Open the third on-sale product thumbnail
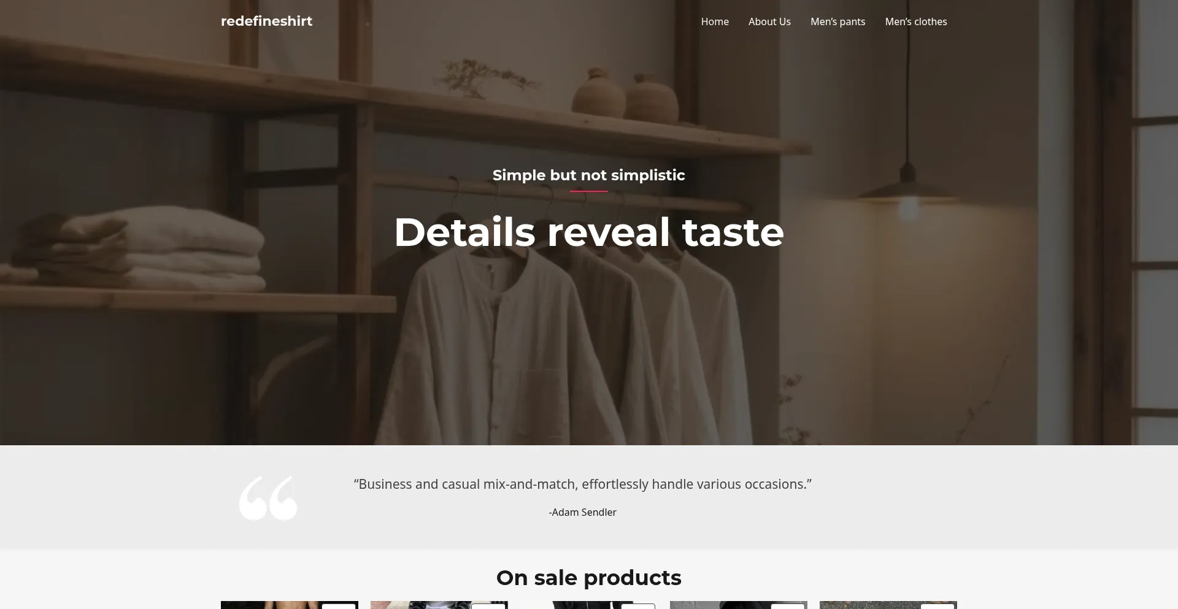The height and width of the screenshot is (609, 1178). pyautogui.click(x=589, y=605)
